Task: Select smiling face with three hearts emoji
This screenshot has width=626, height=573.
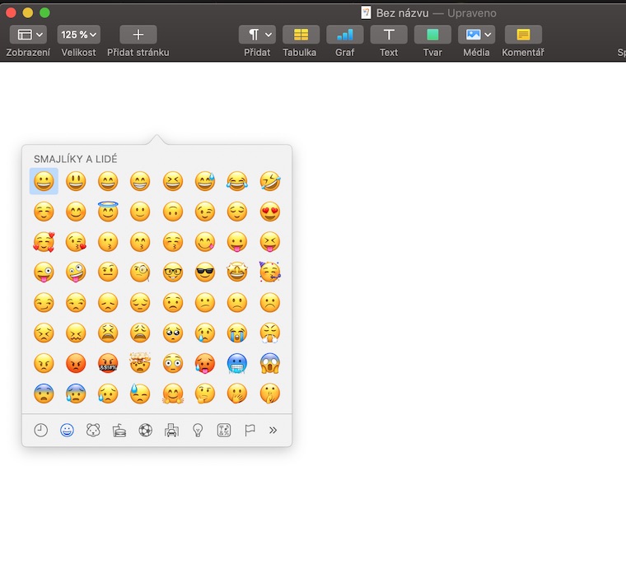Action: coord(44,242)
